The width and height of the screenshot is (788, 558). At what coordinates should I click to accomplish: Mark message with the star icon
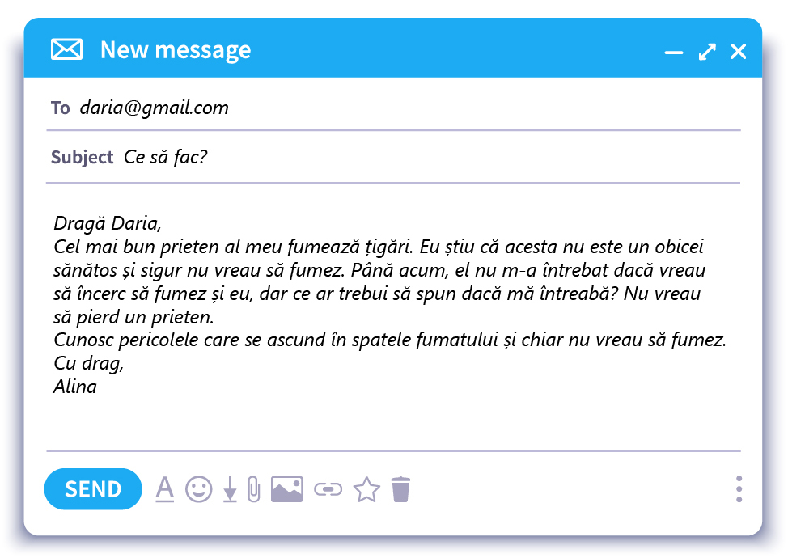pyautogui.click(x=366, y=488)
